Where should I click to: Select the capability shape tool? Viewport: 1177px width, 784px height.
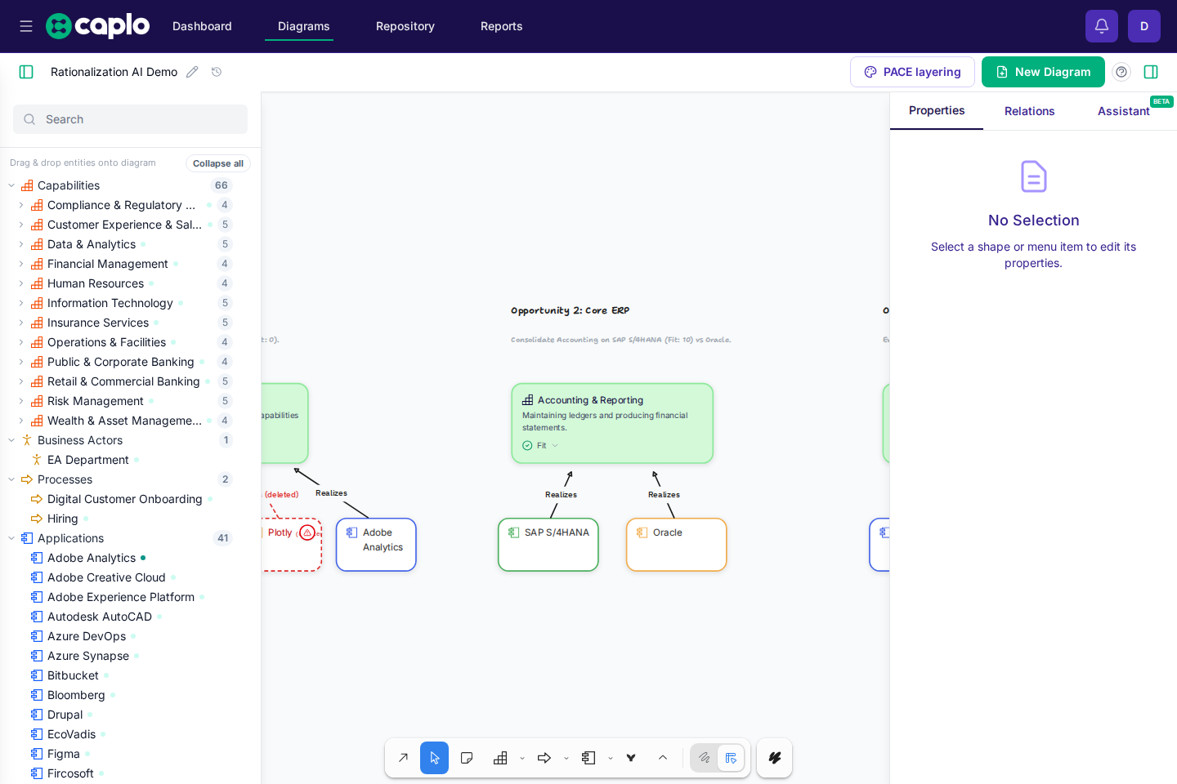(500, 758)
